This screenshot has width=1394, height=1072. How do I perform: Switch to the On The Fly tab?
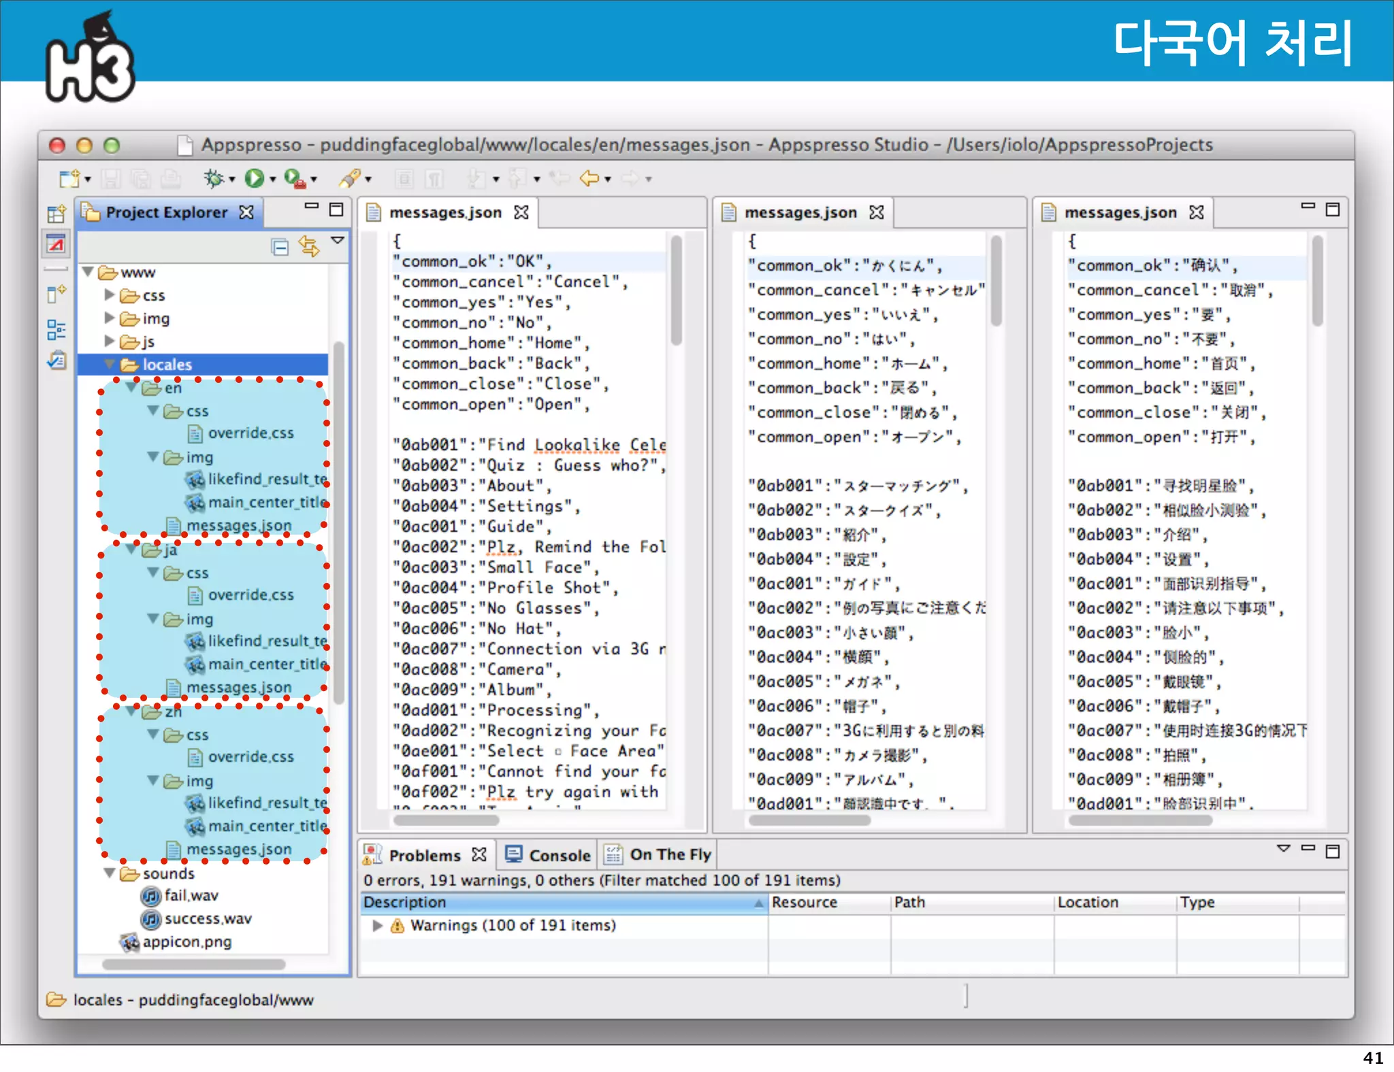[659, 855]
